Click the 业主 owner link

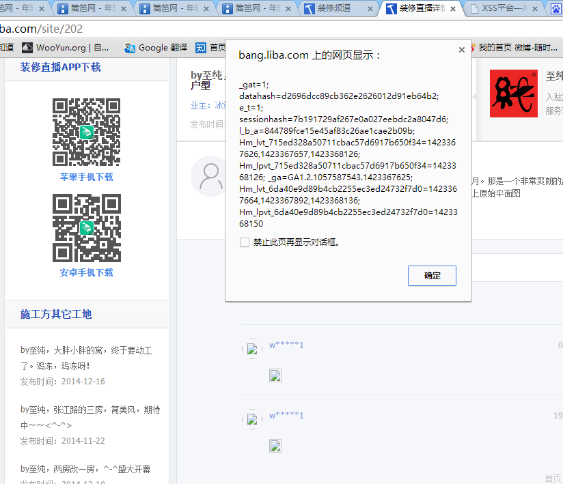[x=208, y=106]
